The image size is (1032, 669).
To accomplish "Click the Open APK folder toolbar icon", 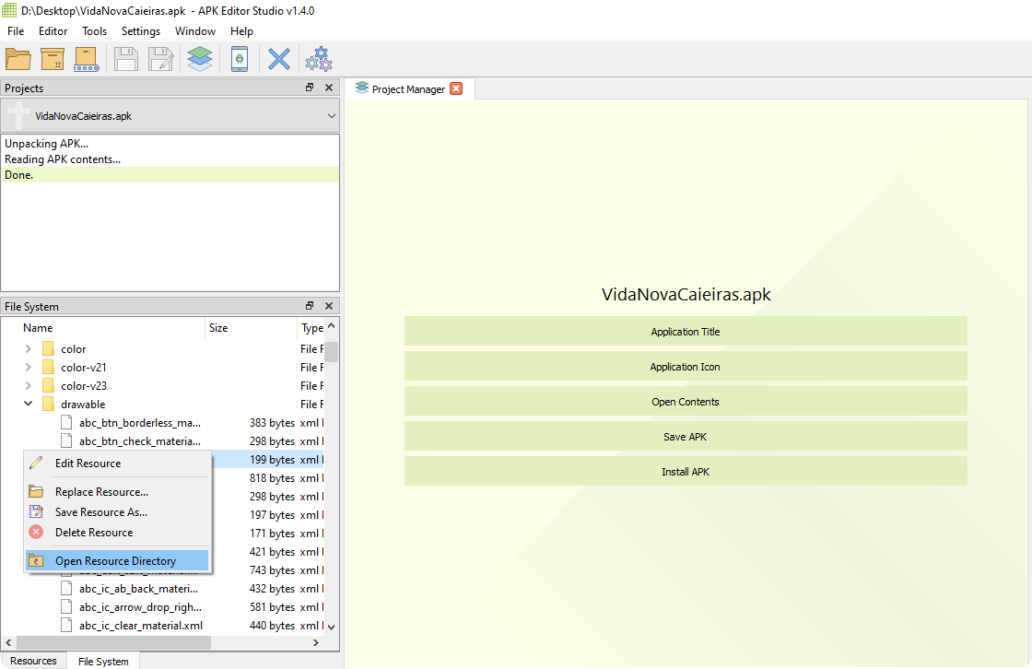I will point(18,59).
